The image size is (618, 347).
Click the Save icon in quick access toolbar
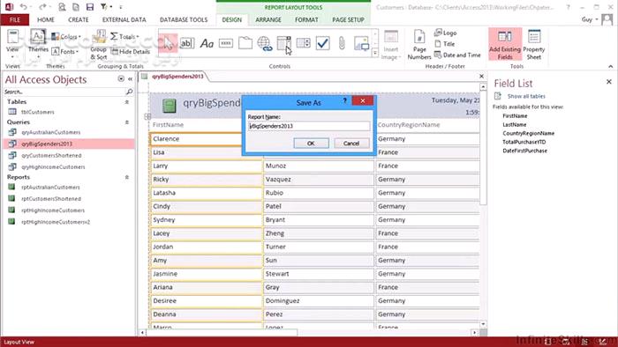pos(90,7)
